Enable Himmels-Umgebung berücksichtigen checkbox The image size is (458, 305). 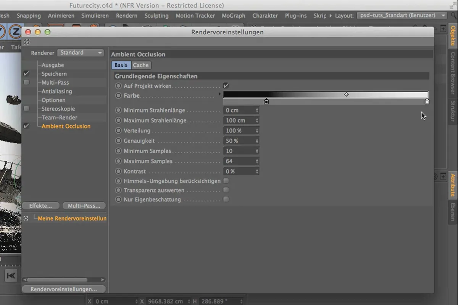(226, 181)
